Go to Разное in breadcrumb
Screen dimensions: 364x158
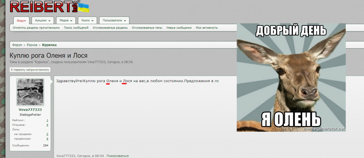(x=32, y=45)
